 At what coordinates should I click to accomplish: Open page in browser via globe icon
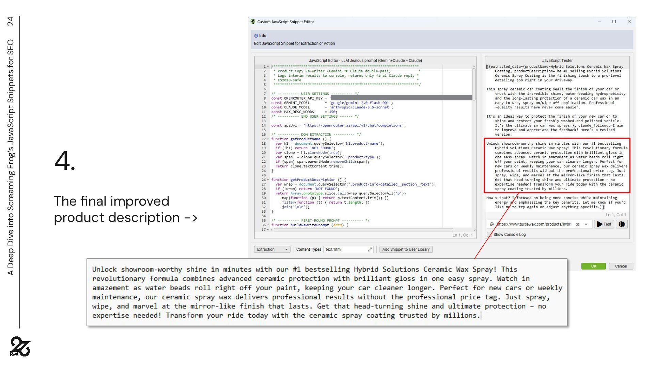tap(622, 224)
